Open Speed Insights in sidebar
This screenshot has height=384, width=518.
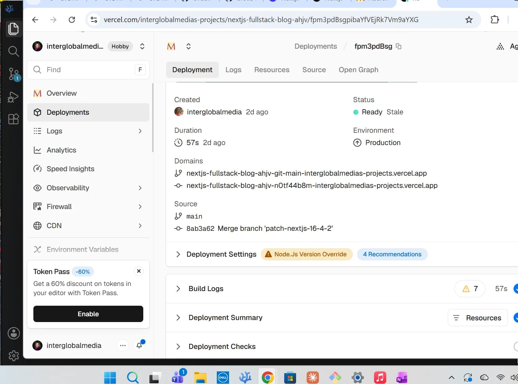point(88,169)
